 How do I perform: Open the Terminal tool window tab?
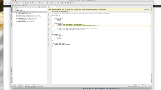coord(29,85)
